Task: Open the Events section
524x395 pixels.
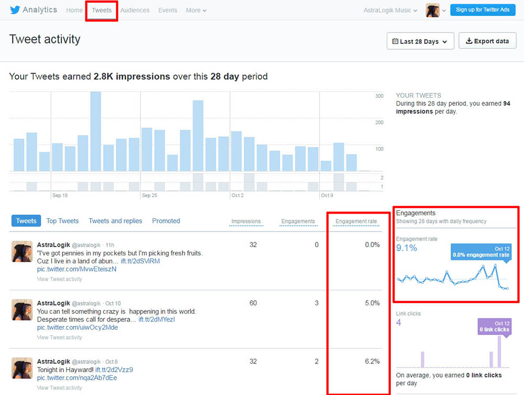Action: coord(168,10)
